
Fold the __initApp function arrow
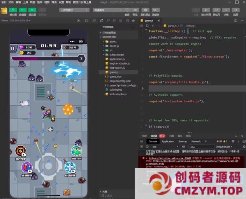146,30
